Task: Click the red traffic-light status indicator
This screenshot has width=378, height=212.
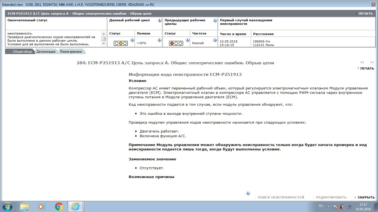Action: (x=176, y=43)
